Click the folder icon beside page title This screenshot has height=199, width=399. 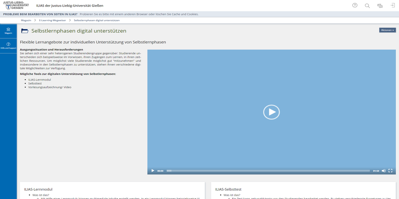click(x=25, y=31)
